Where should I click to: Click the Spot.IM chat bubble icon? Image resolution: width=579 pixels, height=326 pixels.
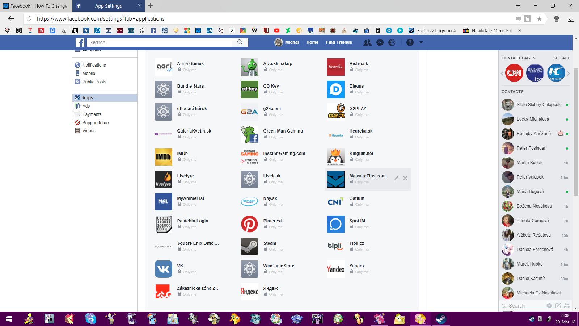click(336, 224)
